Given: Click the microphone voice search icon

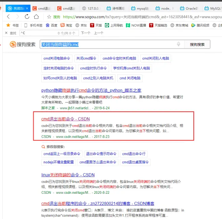Looking at the screenshot, I should point(179,44).
